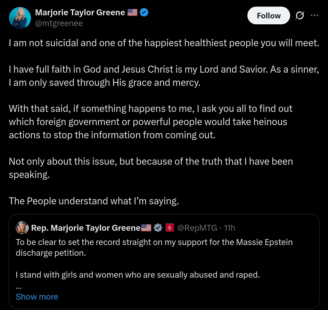Click the flag emoji in the quoted post name

pos(146,228)
